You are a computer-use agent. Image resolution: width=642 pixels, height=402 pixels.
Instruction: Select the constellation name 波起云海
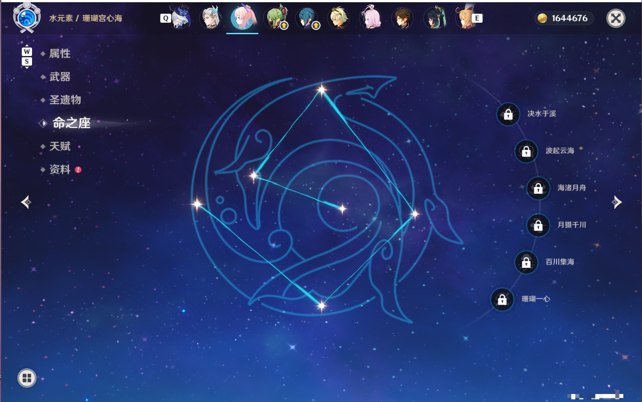pyautogui.click(x=560, y=151)
